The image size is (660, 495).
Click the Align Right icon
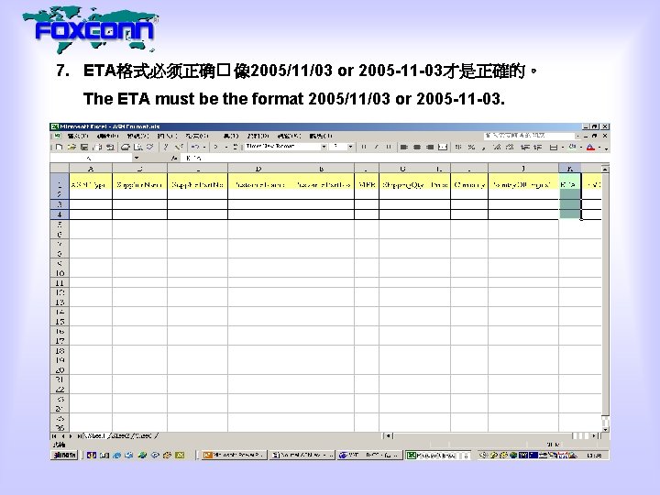point(430,147)
